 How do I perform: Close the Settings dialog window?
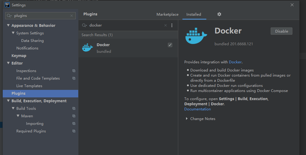pos(292,5)
